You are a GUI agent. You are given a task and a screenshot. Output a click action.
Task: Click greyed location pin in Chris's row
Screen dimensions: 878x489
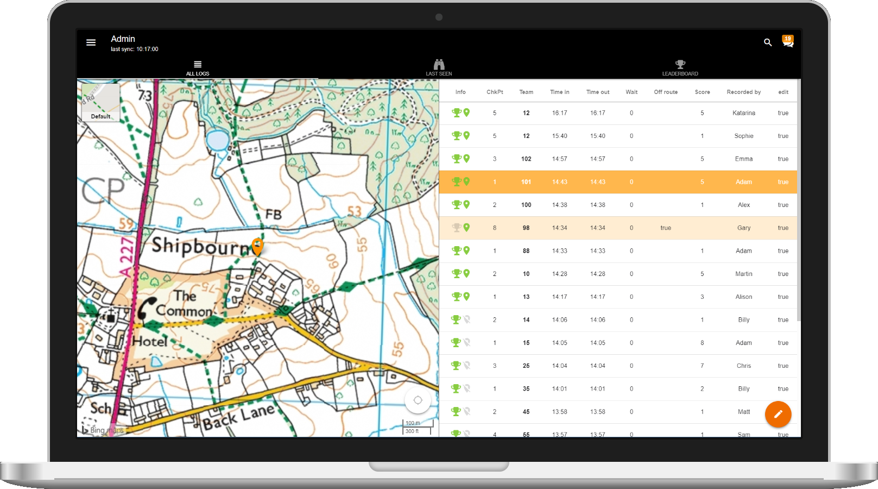click(466, 366)
